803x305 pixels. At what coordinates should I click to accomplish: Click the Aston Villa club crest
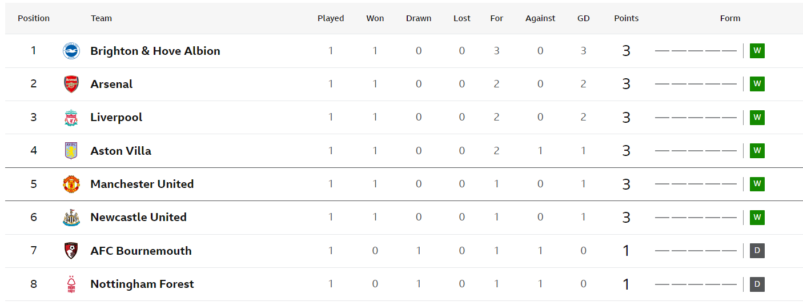[71, 151]
